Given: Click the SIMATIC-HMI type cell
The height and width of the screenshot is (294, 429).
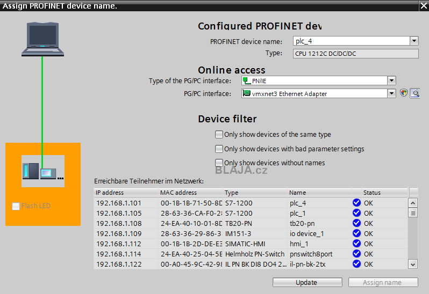Looking at the screenshot, I should pos(255,244).
